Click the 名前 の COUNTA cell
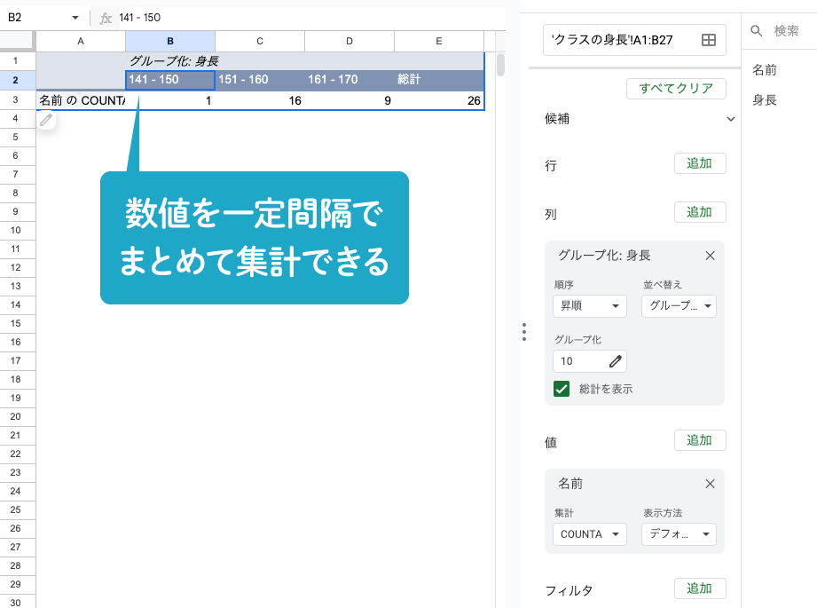This screenshot has width=817, height=608. 81,100
